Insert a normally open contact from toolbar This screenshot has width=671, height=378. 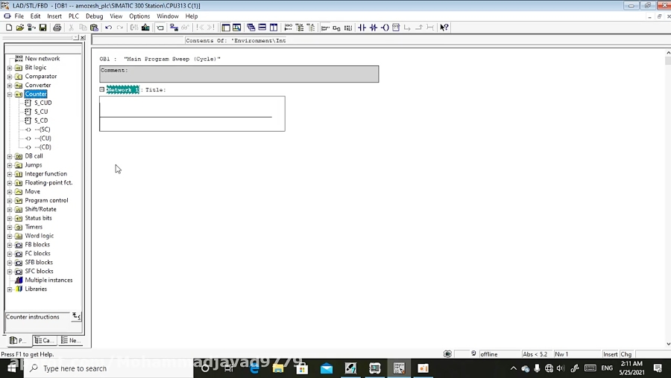pyautogui.click(x=362, y=28)
